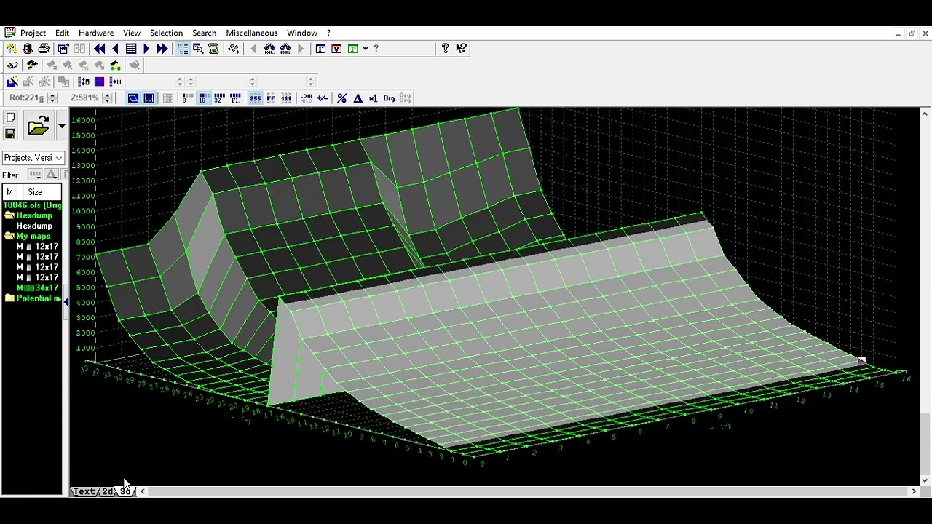Open the Selection menu
The width and height of the screenshot is (932, 524).
166,33
